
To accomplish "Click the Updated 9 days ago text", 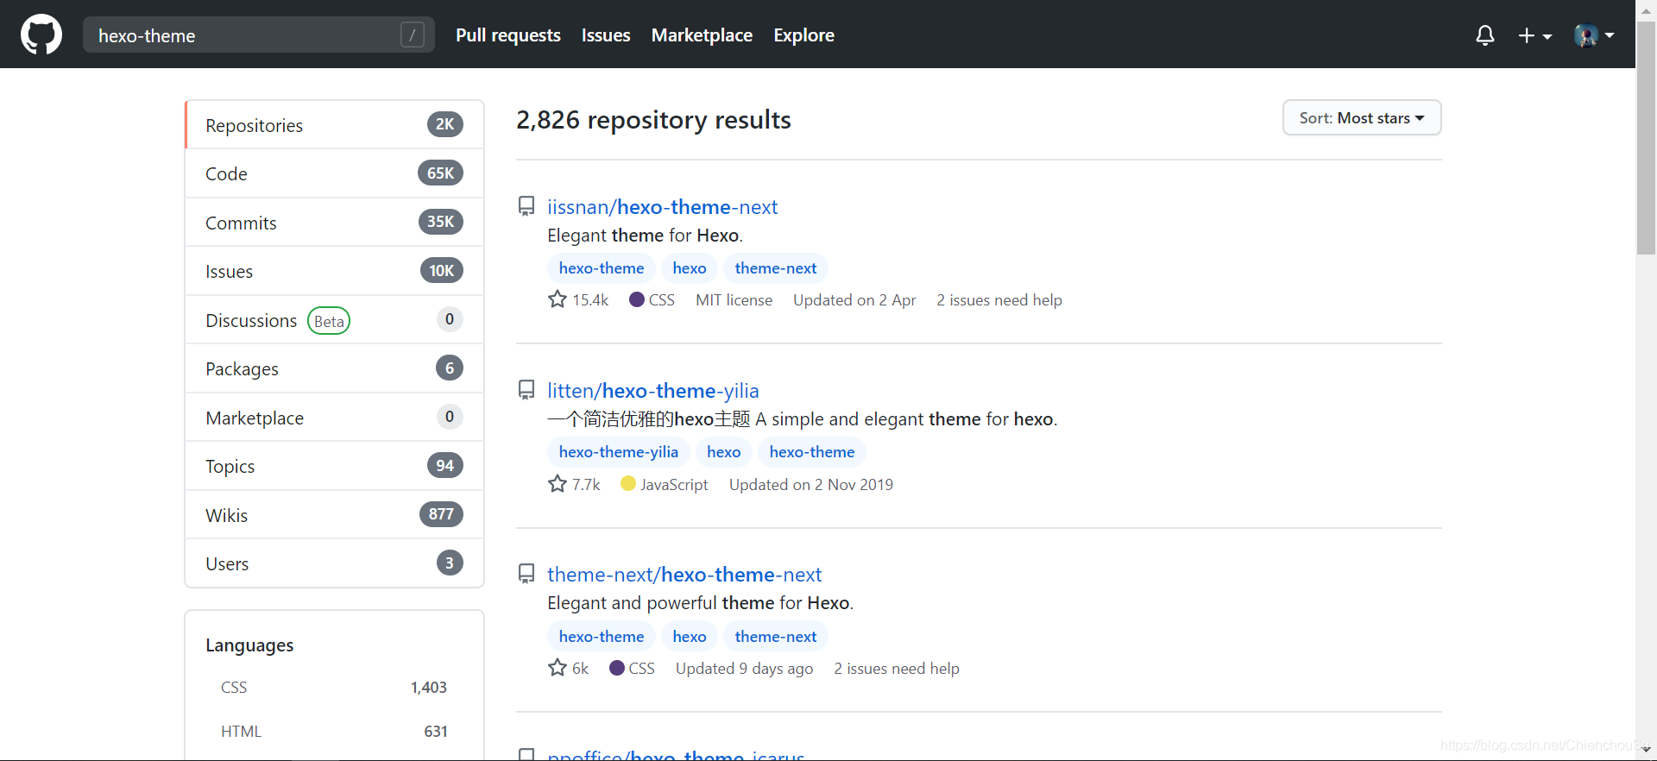I will (745, 669).
